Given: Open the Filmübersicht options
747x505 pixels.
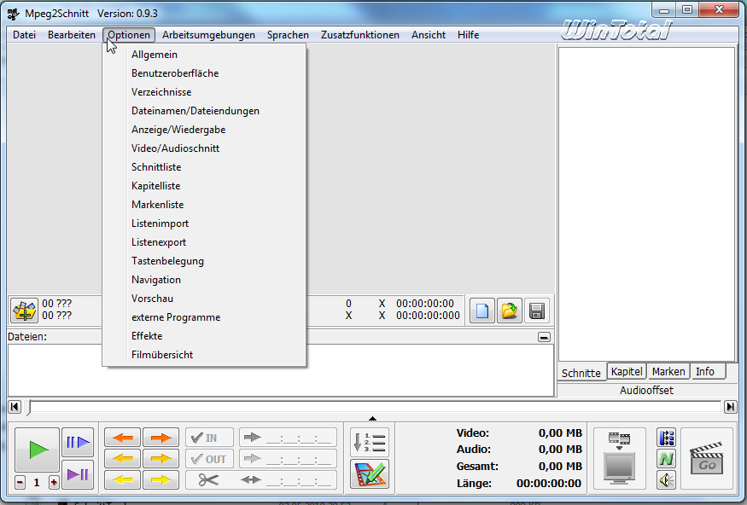Looking at the screenshot, I should click(204, 355).
